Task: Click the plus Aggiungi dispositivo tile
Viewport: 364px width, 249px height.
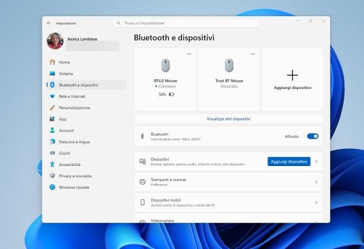Action: tap(292, 79)
